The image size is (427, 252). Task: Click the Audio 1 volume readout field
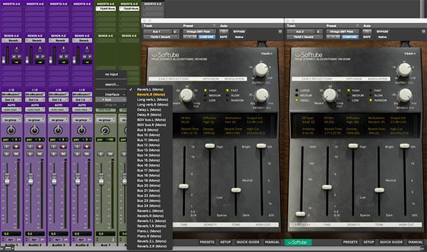[12, 234]
